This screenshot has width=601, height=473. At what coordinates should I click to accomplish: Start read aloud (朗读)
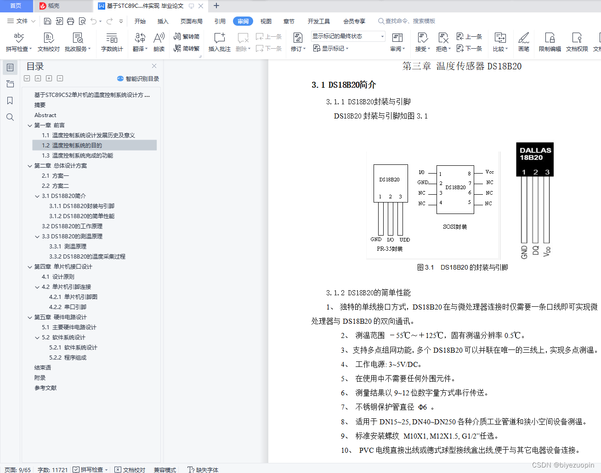(159, 42)
